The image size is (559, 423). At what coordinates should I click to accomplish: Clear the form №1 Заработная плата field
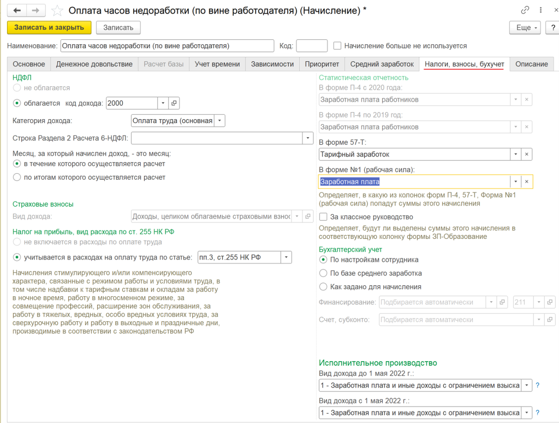click(527, 181)
